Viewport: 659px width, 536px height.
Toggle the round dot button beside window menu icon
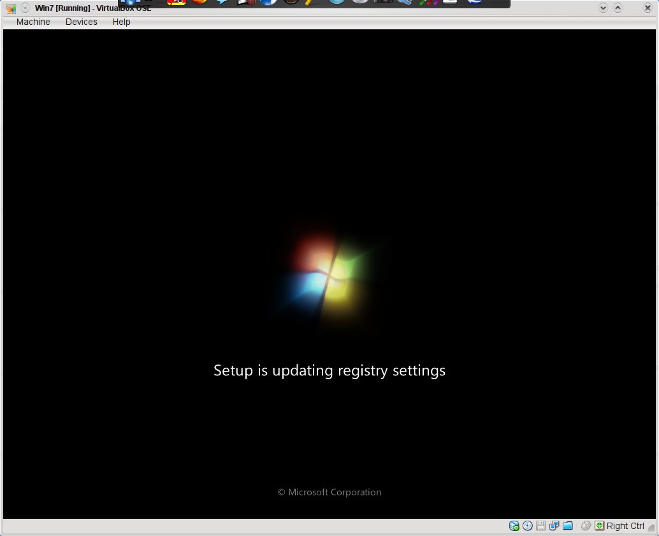(x=25, y=8)
